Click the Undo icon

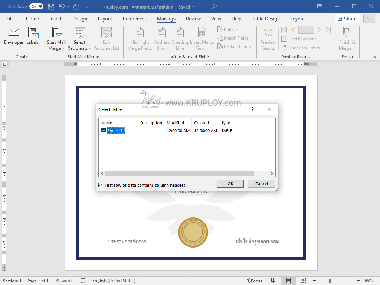(62, 7)
